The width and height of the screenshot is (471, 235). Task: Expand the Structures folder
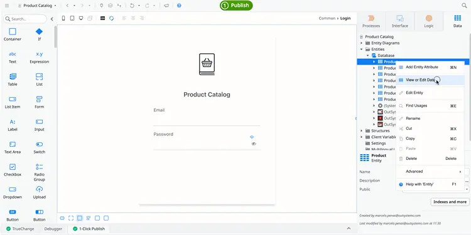coord(361,131)
